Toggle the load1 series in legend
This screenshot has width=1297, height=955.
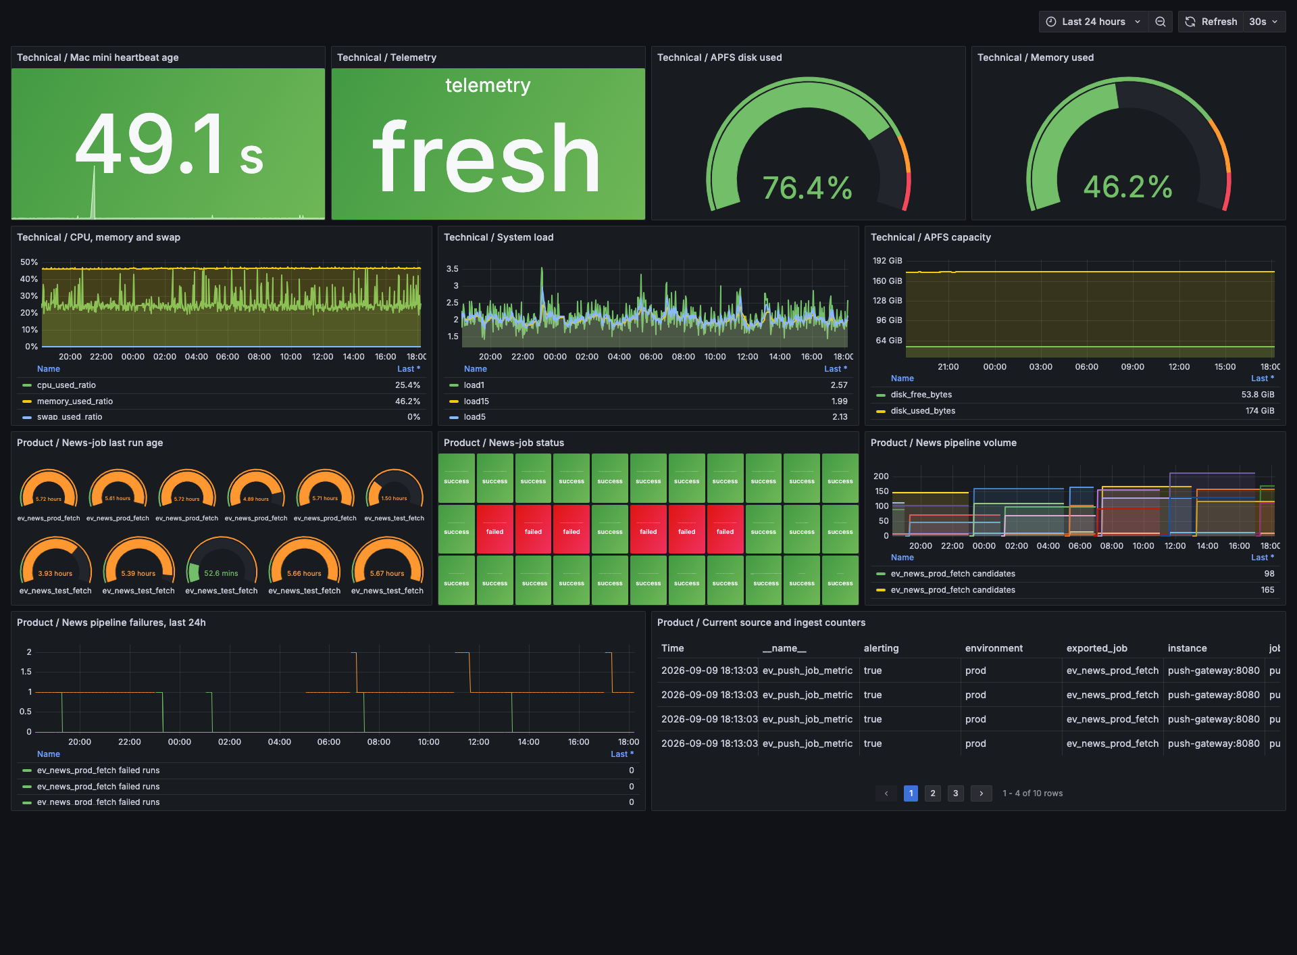474,385
